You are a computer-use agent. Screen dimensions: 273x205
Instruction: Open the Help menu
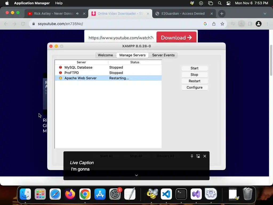pos(59,3)
